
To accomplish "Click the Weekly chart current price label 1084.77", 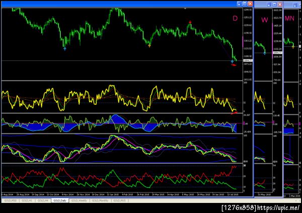I will click(x=277, y=53).
